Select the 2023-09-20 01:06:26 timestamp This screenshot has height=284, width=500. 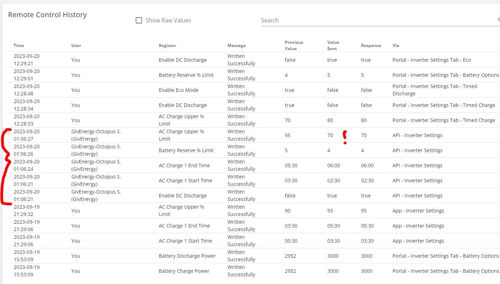(x=27, y=150)
